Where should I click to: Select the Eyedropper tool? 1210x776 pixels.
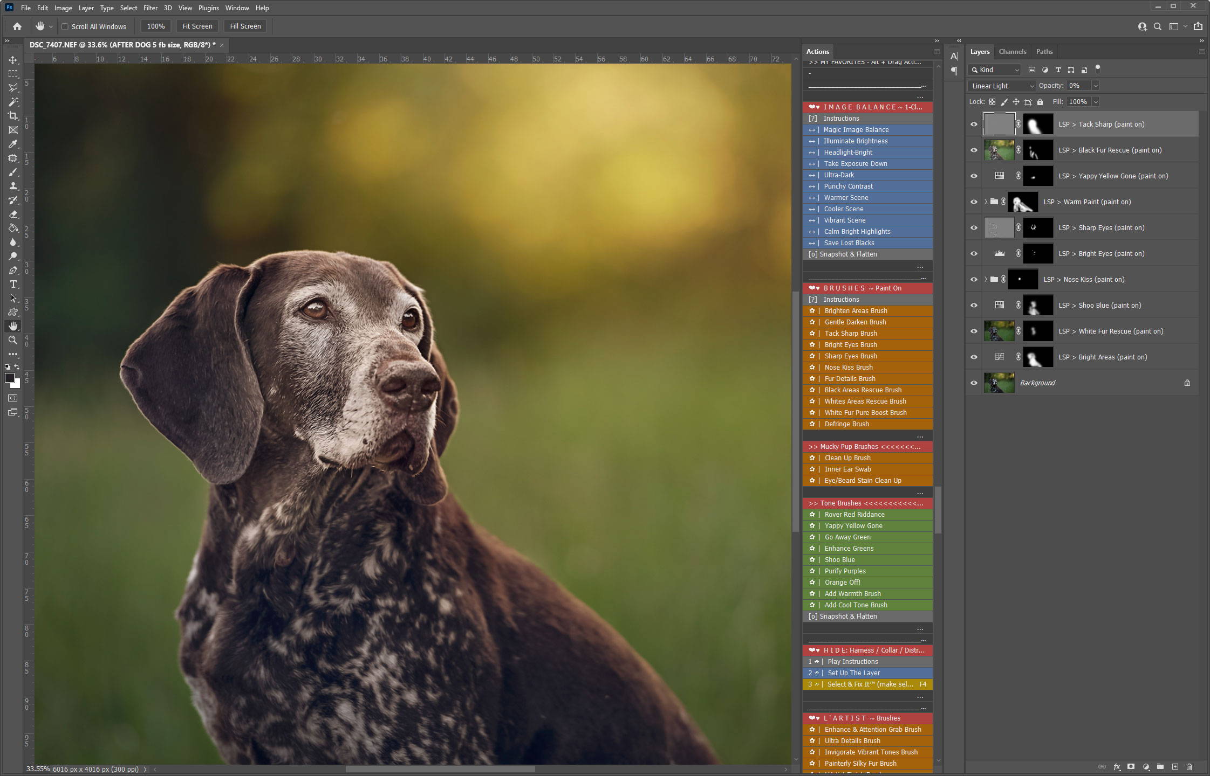tap(13, 144)
